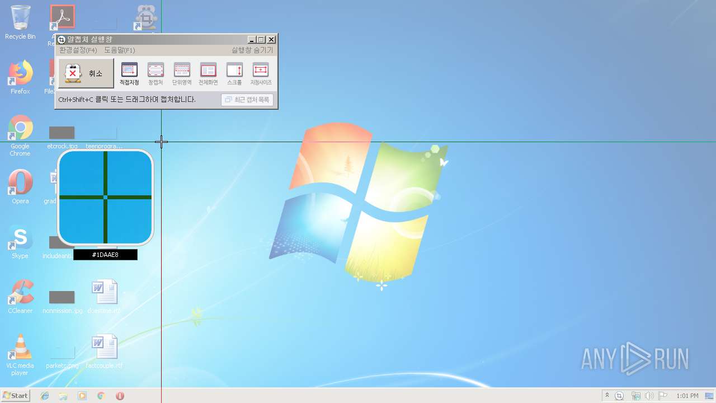Select the CCleaner desktop shortcut

pyautogui.click(x=20, y=297)
